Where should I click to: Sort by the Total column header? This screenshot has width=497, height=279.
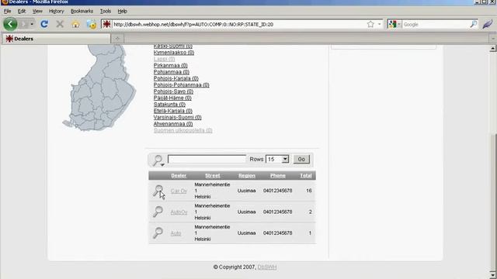[306, 176]
